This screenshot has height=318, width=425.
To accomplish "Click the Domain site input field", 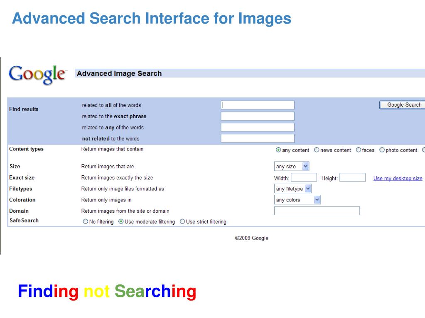I will [317, 211].
